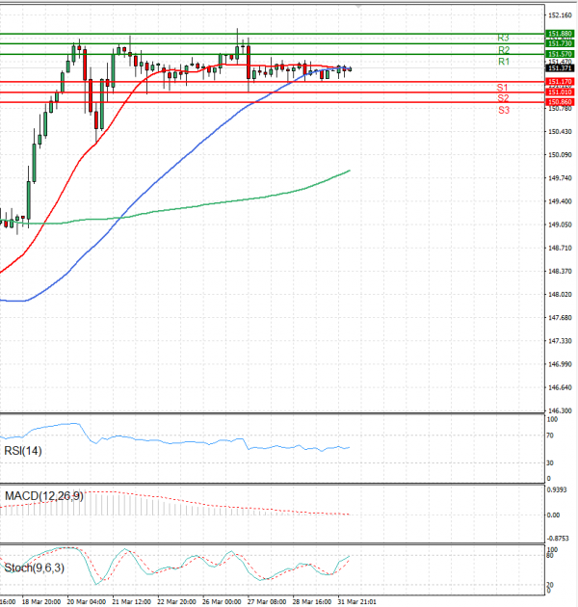Click the 149.740 price axis label
This screenshot has height=607, width=578.
(x=560, y=178)
